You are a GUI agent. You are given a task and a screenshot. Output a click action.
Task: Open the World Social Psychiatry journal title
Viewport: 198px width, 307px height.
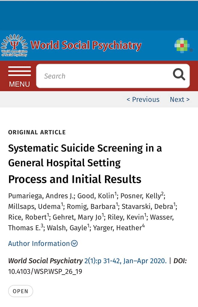pyautogui.click(x=86, y=46)
